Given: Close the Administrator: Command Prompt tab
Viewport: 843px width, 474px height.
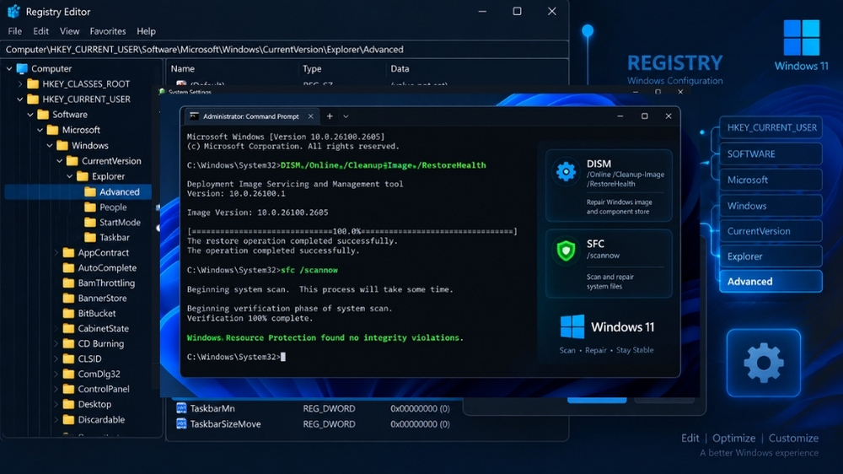Looking at the screenshot, I should pos(311,116).
